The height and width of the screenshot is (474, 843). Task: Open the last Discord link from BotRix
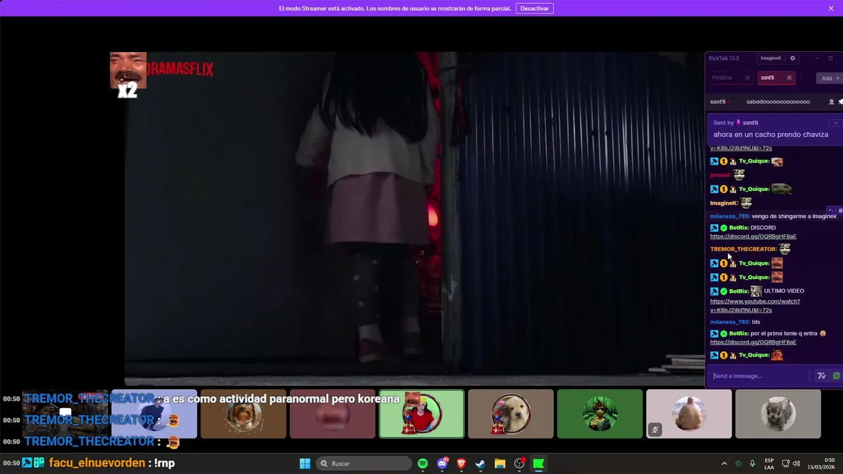753,342
